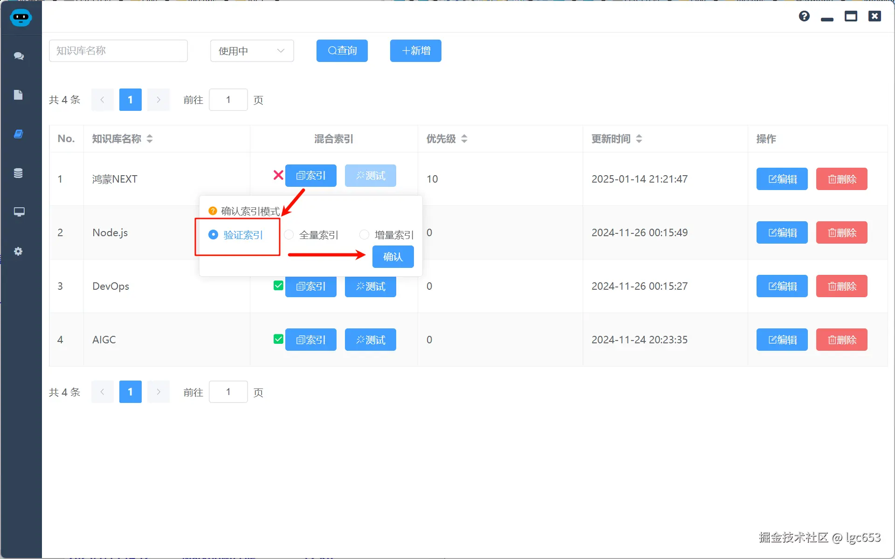Click page 1 in top pagination

[x=130, y=100]
